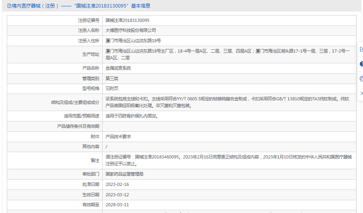Click the intended use text 适用于四肢骨折捆扎内固定
This screenshot has width=363, height=213.
132,116
